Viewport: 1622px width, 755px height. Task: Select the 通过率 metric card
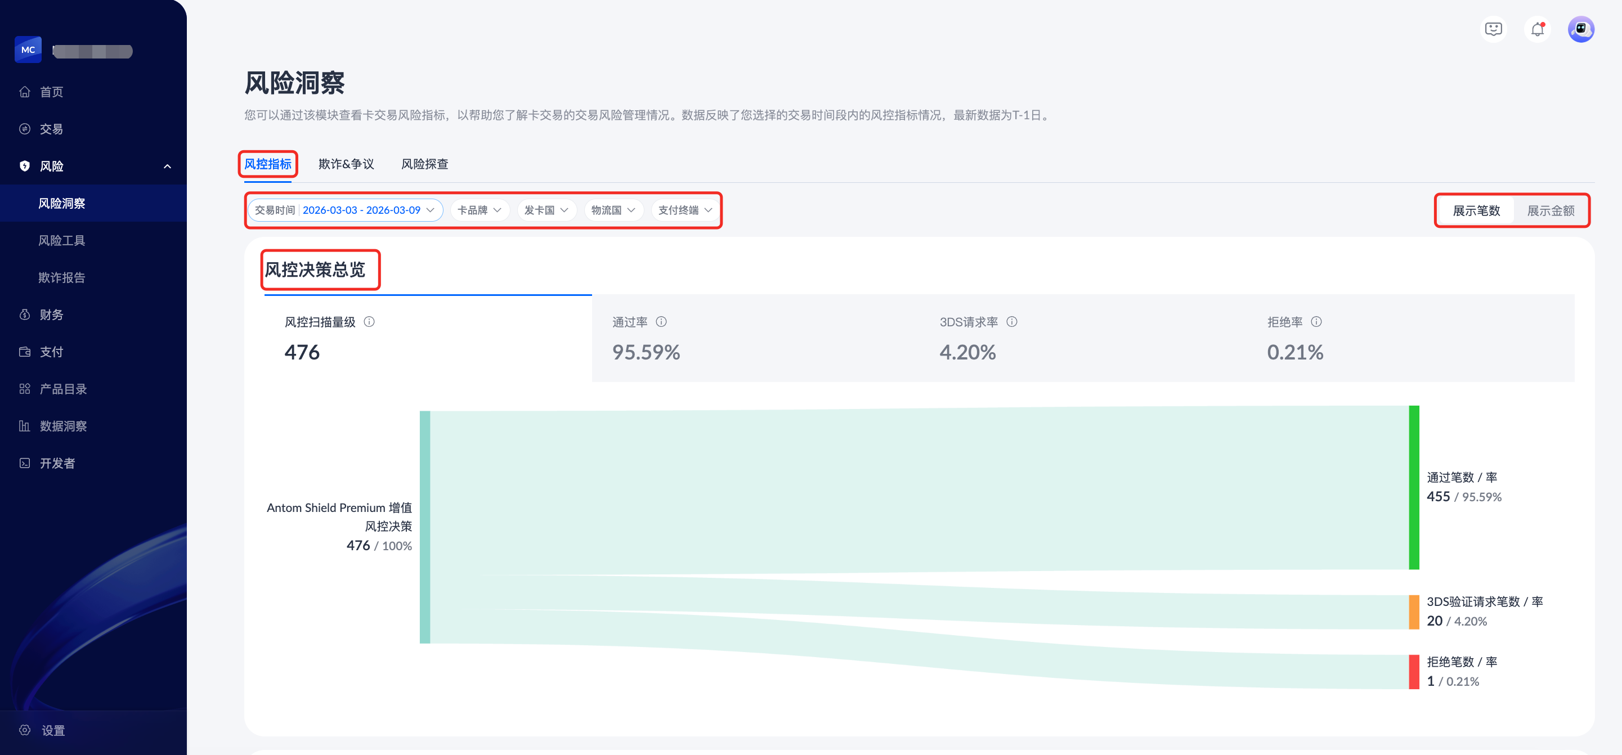(x=755, y=339)
